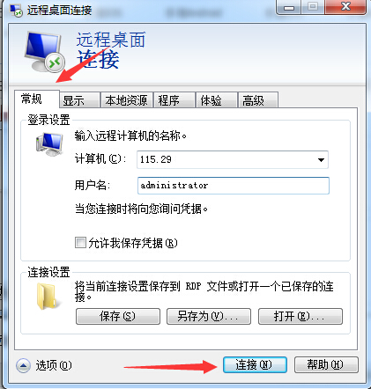The height and width of the screenshot is (389, 371).
Task: Focus the 用户名 field containing administrator
Action: (x=234, y=186)
